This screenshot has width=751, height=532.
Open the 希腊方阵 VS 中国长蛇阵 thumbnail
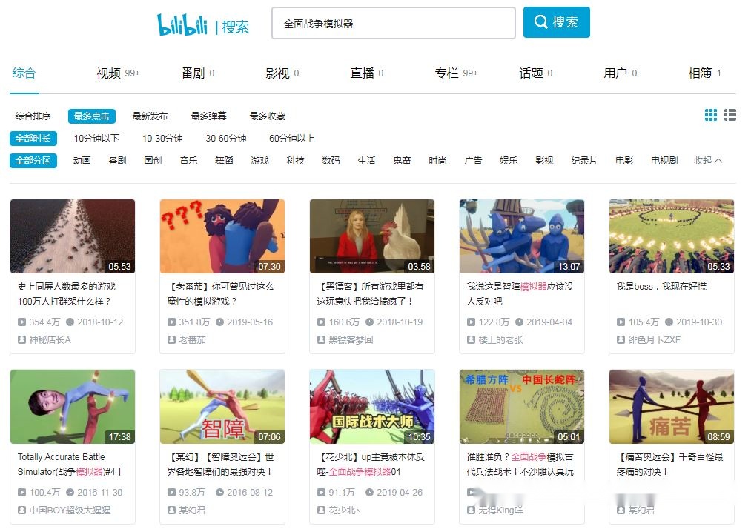[522, 407]
